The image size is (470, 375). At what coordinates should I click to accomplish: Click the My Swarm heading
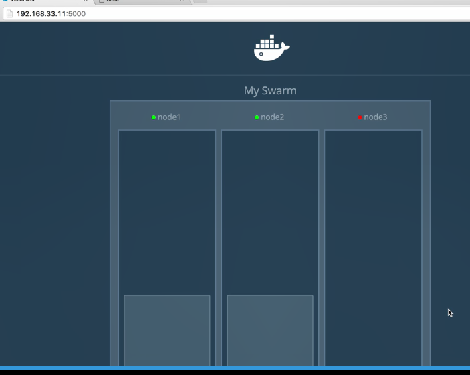click(x=270, y=90)
